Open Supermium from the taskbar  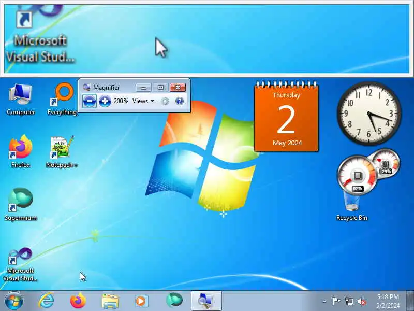[x=174, y=301]
